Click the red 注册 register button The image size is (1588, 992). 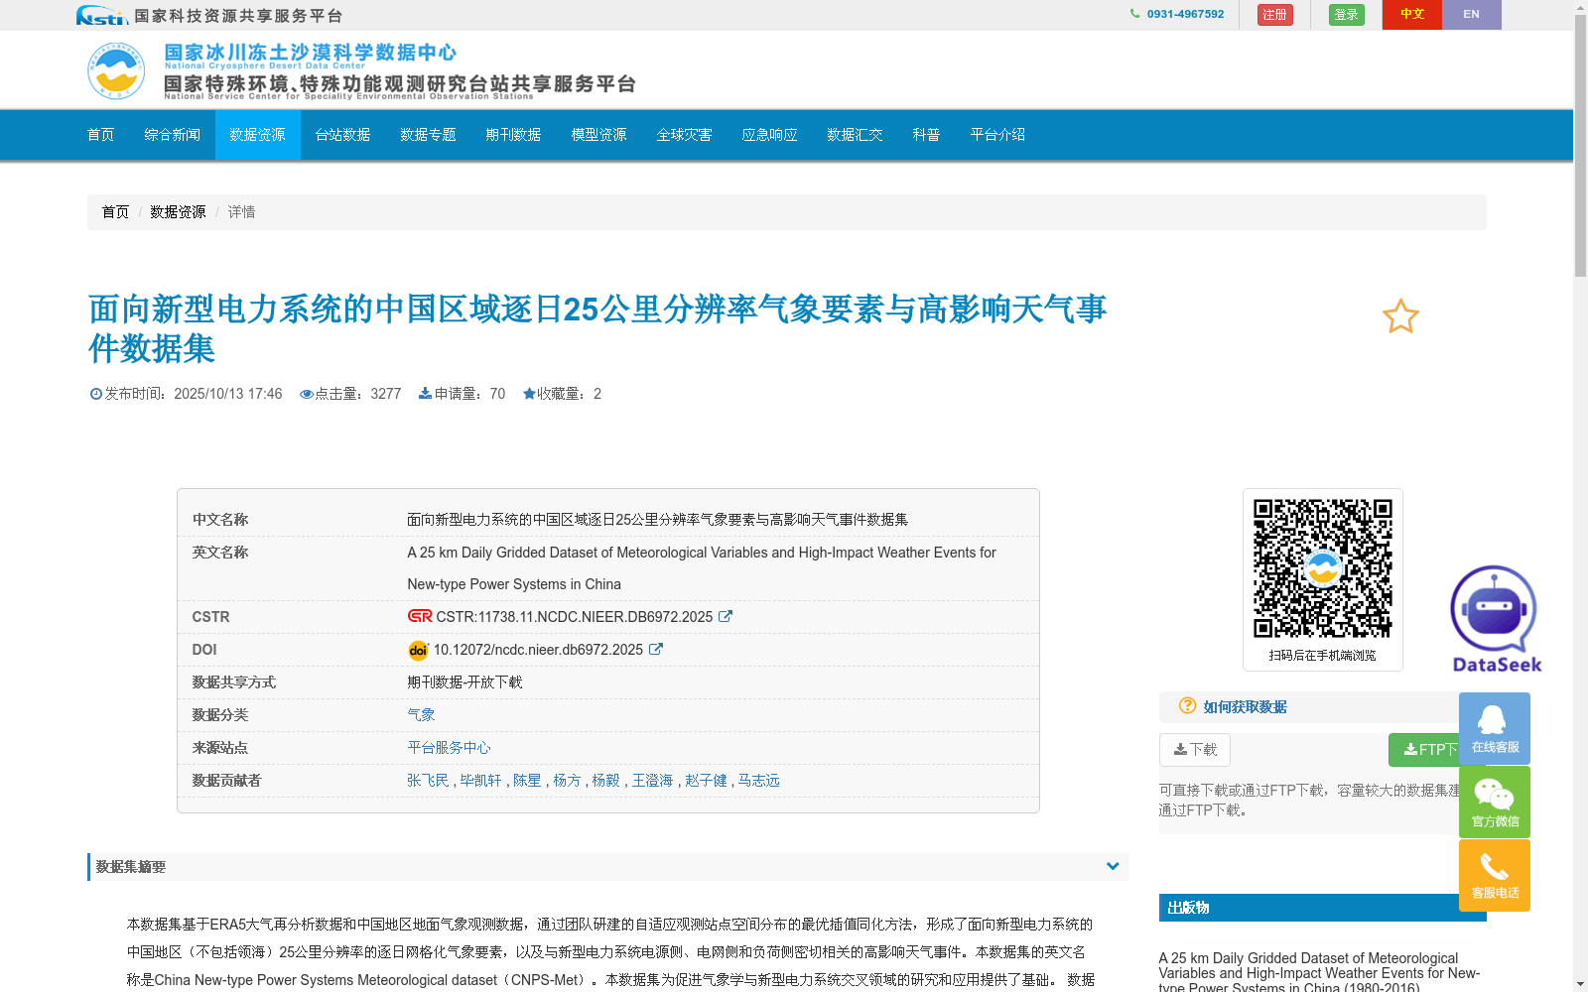tap(1274, 15)
